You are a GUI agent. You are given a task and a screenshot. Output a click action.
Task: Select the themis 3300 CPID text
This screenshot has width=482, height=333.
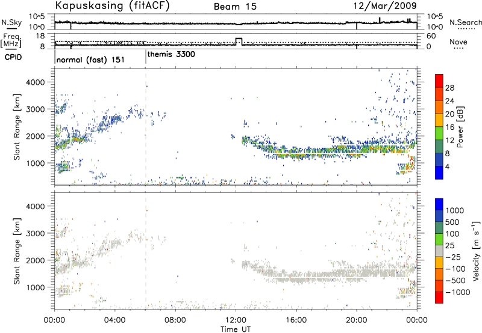point(171,54)
